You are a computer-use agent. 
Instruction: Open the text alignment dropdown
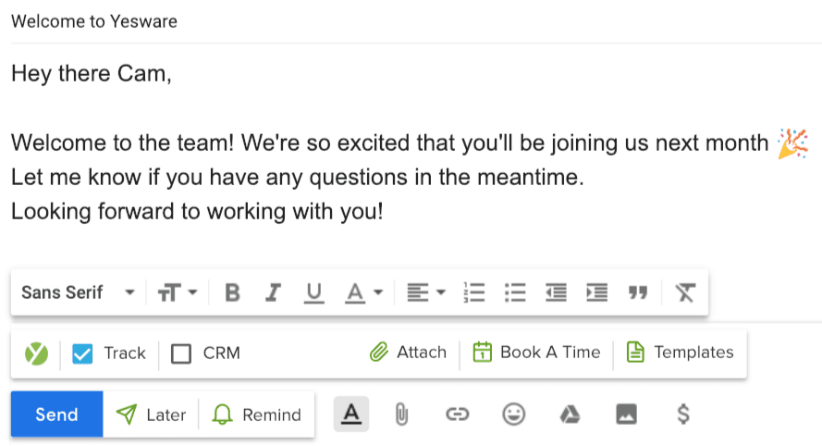[x=426, y=293]
